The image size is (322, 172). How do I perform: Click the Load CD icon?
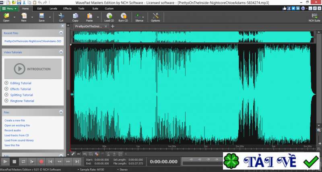[109, 17]
